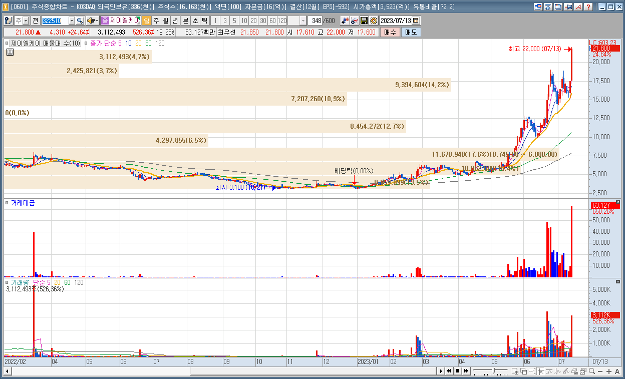Fast forward chart replay
The width and height of the screenshot is (625, 379).
[x=466, y=371]
